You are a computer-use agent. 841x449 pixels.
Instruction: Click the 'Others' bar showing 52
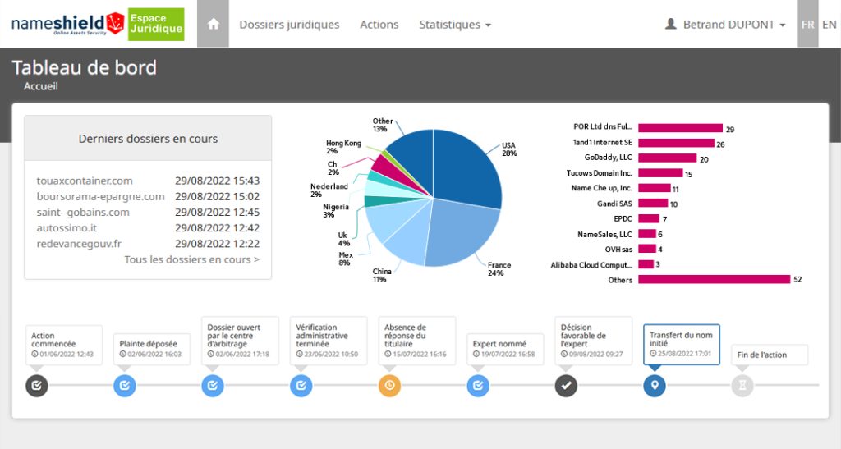click(x=714, y=279)
